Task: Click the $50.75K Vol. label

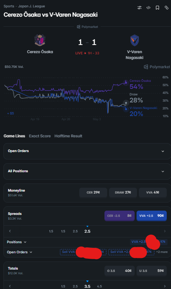Action: coord(14,67)
